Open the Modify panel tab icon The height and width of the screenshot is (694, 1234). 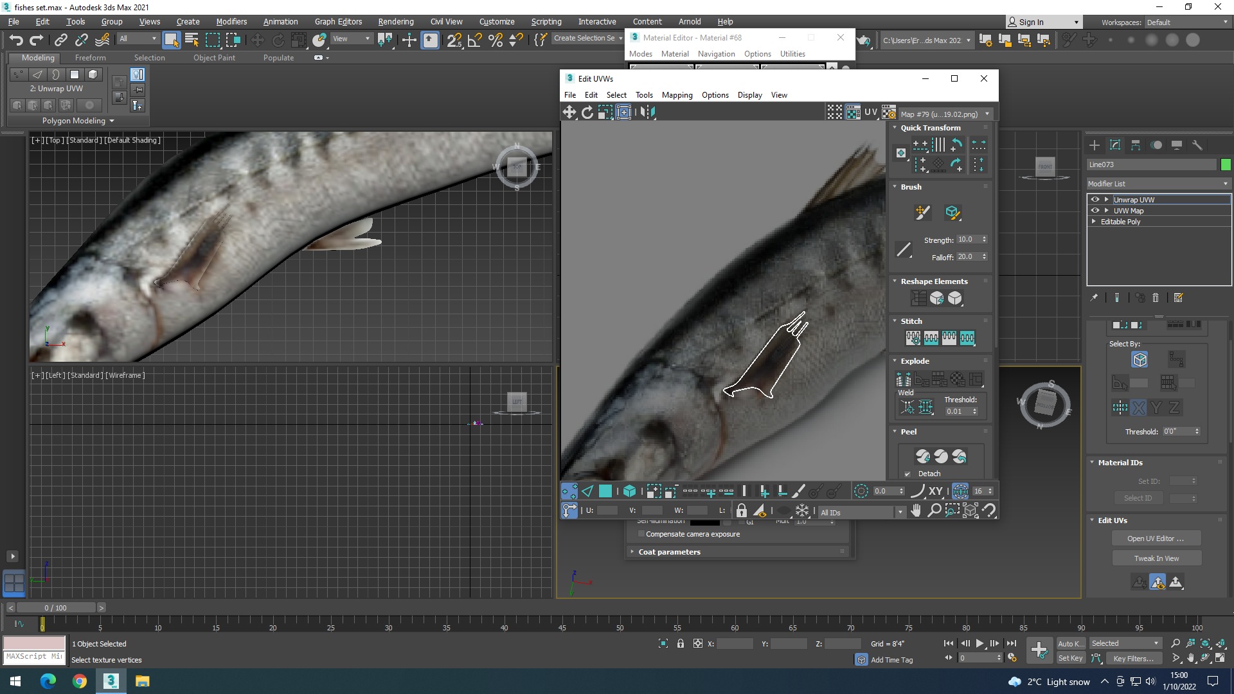click(x=1115, y=145)
